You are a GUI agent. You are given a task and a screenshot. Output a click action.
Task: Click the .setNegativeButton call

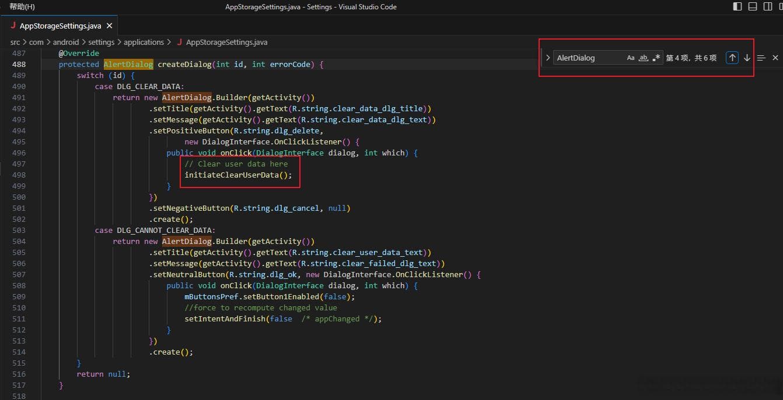[189, 208]
